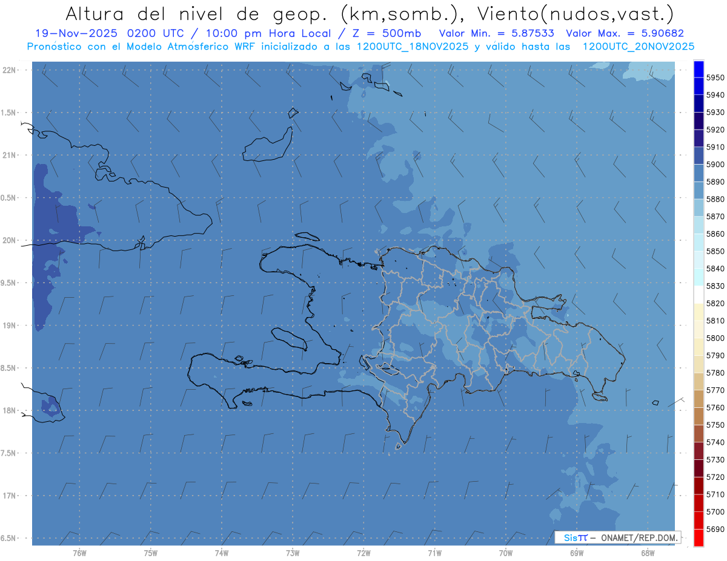Select the colorbar swatch between 5890 and 5880
This screenshot has height=561, width=727.
click(x=699, y=191)
